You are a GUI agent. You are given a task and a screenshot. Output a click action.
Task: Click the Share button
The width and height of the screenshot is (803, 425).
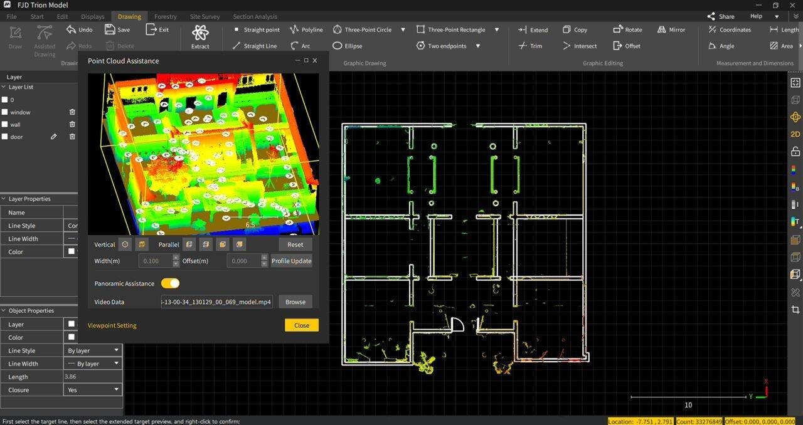click(x=721, y=16)
